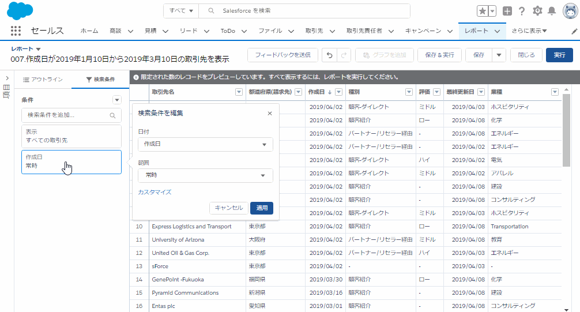The image size is (580, 312).
Task: Open the キャンペーン tab chevron menu
Action: click(450, 32)
